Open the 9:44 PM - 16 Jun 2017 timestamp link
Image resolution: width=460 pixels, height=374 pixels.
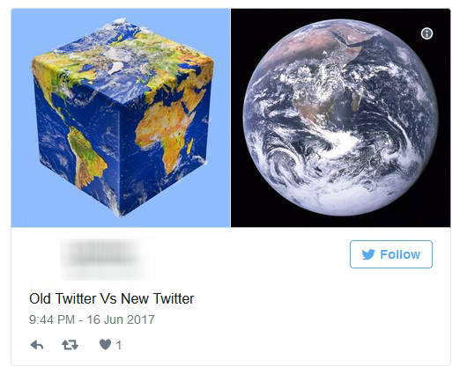tap(92, 319)
